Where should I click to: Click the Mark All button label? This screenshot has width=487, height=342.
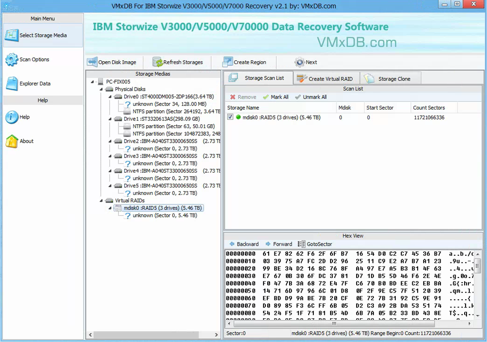pos(280,97)
